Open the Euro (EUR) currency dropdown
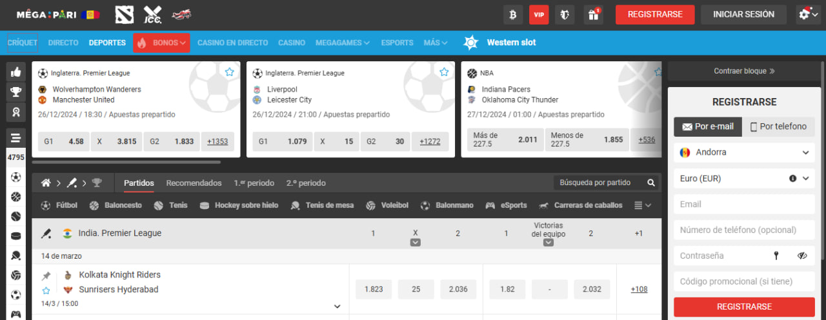 tap(744, 178)
